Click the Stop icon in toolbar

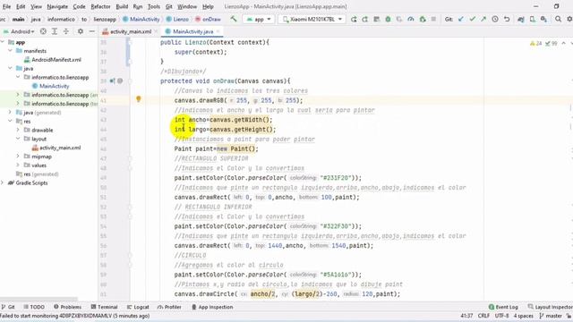pos(433,19)
